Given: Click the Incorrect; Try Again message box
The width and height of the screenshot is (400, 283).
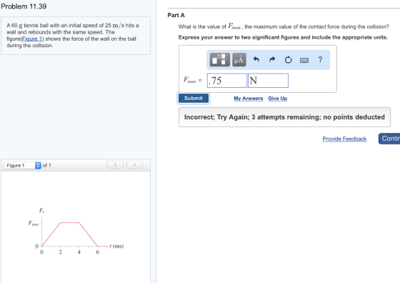Looking at the screenshot, I should point(284,117).
